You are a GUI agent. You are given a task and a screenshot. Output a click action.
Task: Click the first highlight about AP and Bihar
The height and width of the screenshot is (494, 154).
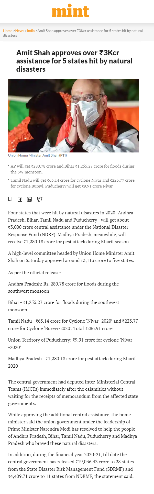pos(72,169)
